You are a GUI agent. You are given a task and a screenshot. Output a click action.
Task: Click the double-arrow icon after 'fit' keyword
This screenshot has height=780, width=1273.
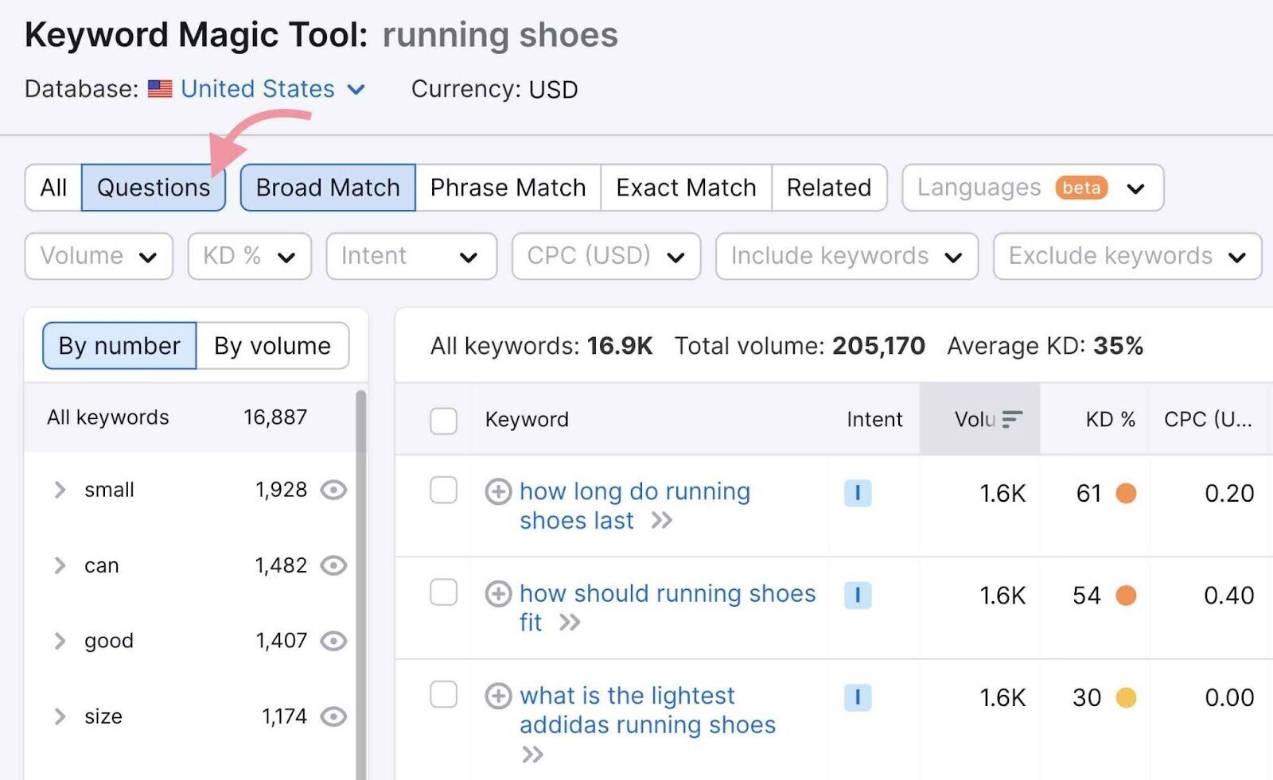tap(569, 623)
